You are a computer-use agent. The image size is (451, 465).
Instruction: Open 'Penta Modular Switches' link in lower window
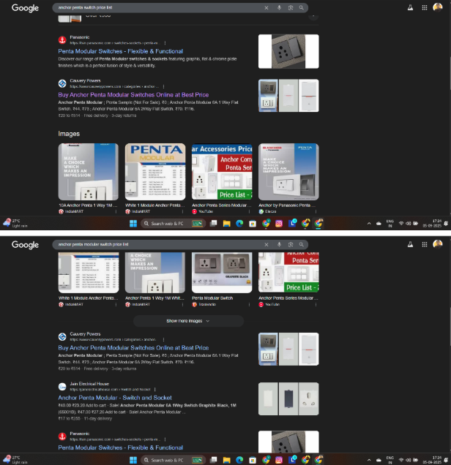[x=121, y=447]
